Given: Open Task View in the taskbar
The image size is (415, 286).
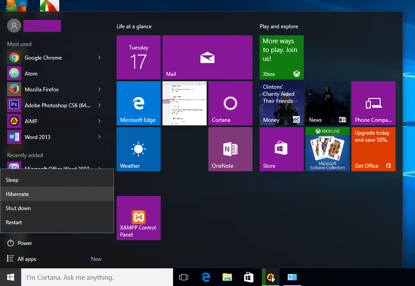Looking at the screenshot, I should [x=183, y=277].
